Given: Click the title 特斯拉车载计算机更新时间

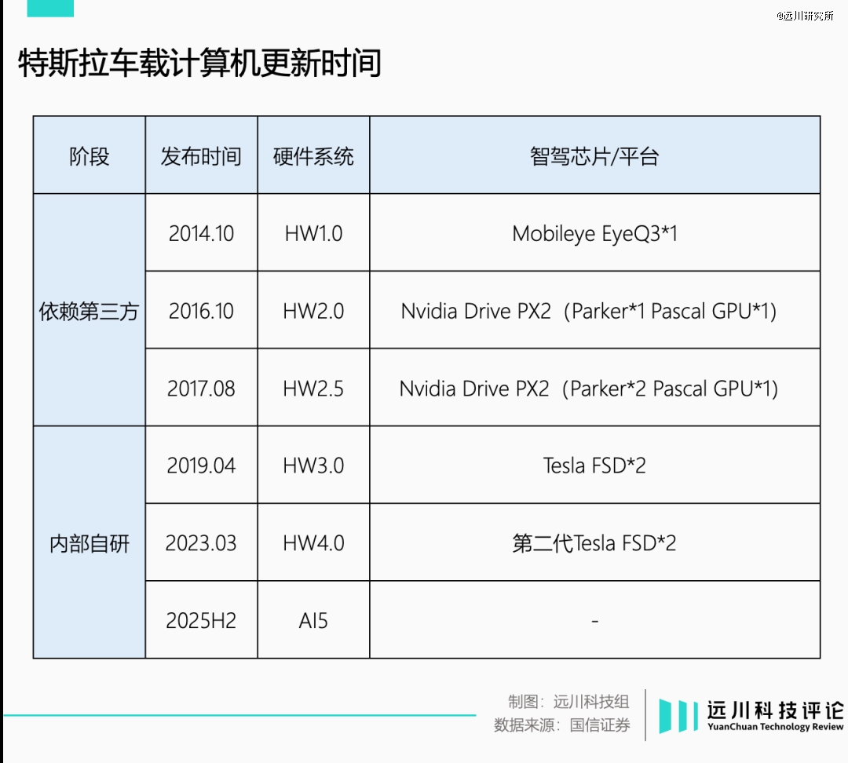Looking at the screenshot, I should coord(199,62).
